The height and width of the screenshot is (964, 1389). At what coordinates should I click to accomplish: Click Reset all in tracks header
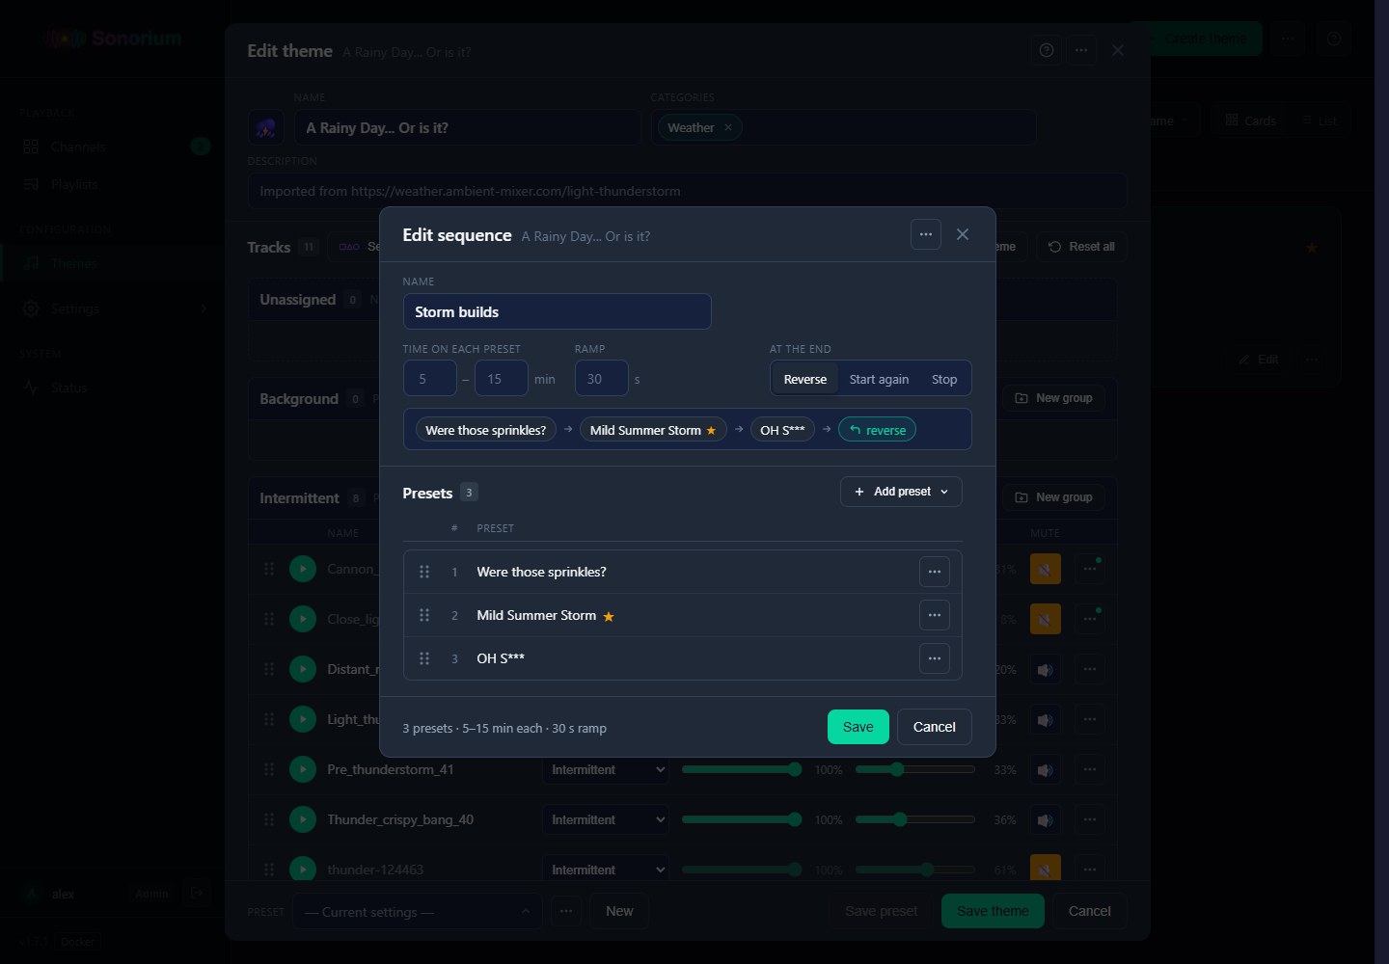coord(1082,247)
